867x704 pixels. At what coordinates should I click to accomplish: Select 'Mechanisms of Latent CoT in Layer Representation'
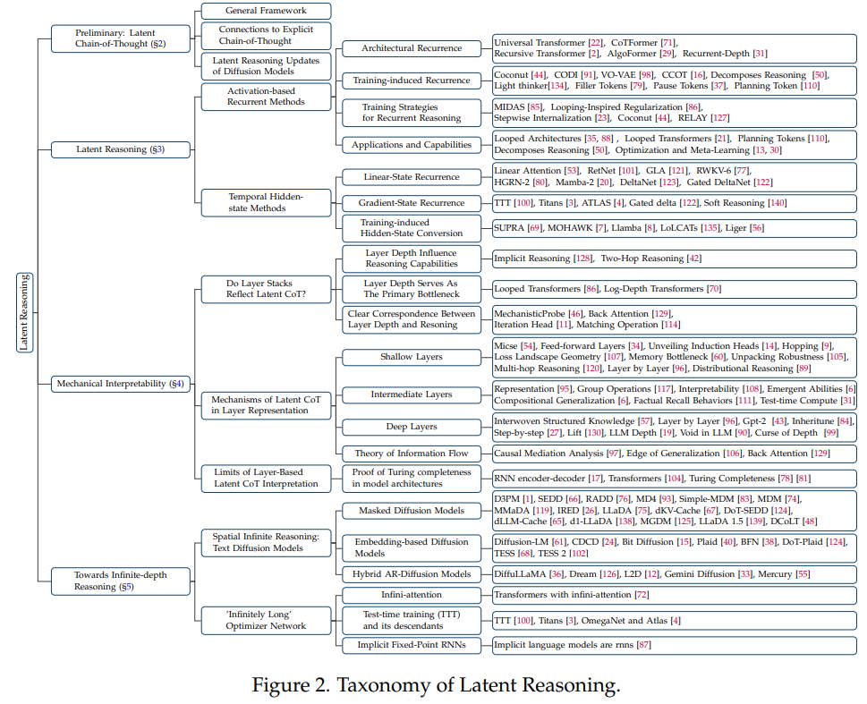[x=266, y=405]
